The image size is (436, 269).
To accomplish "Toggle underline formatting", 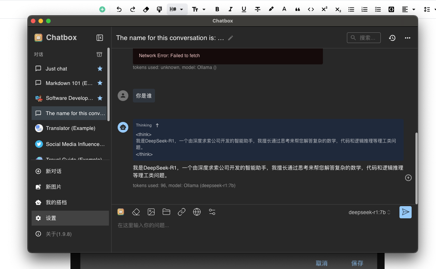I will click(x=244, y=10).
